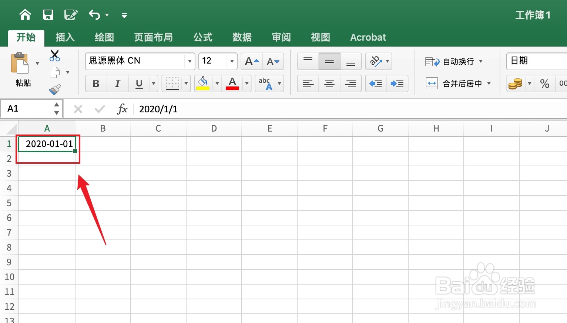Switch to the 审阅 tab
The width and height of the screenshot is (567, 323).
pyautogui.click(x=281, y=37)
